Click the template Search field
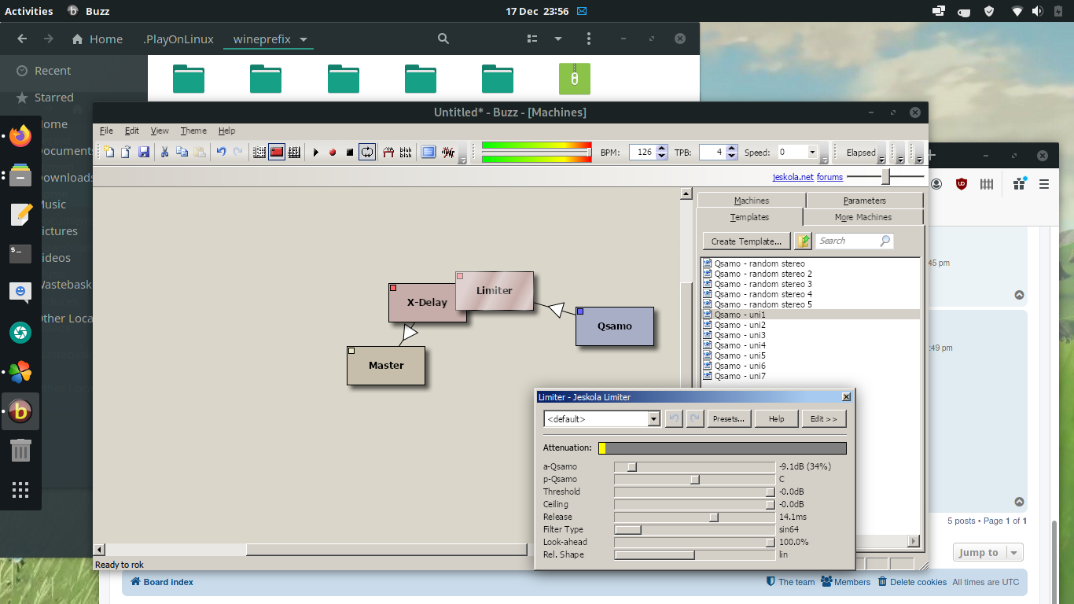This screenshot has width=1074, height=604. pyautogui.click(x=855, y=241)
